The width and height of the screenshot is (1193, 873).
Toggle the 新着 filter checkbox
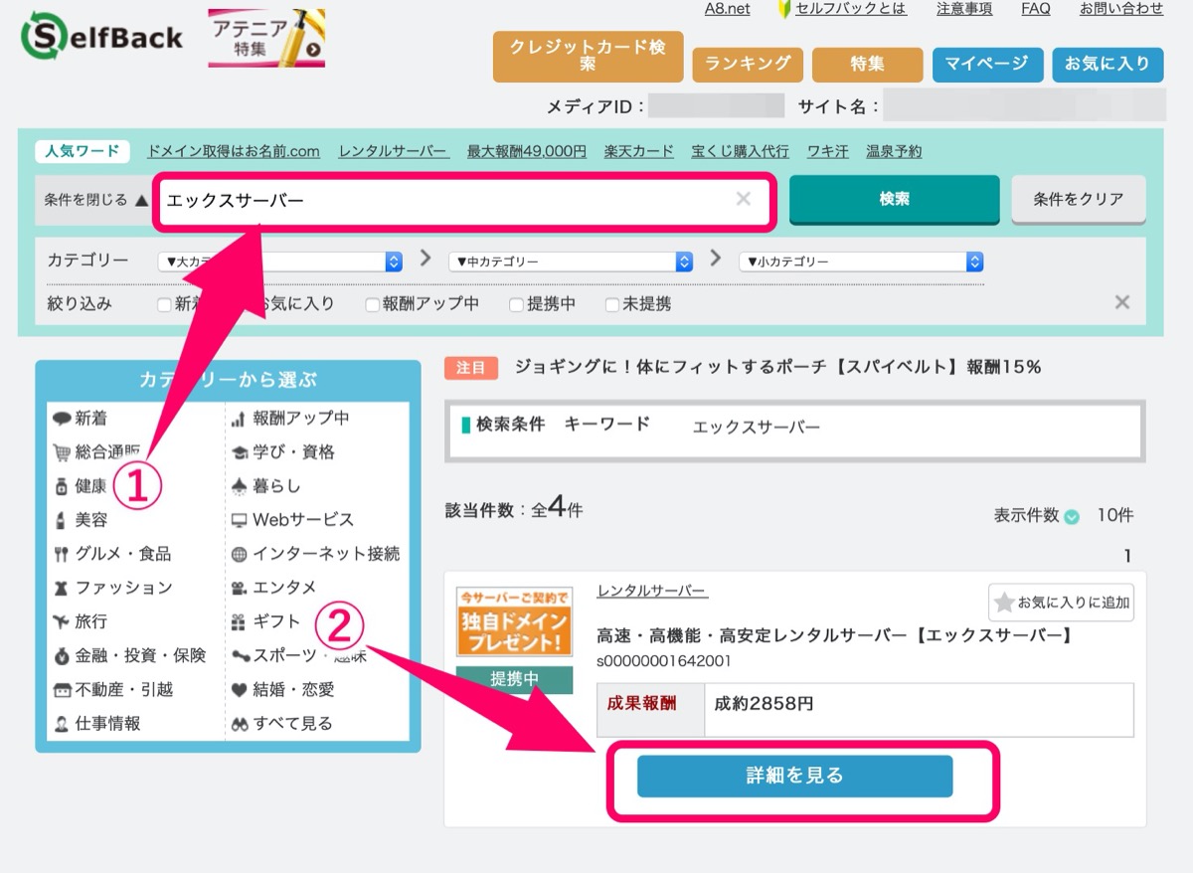[164, 304]
